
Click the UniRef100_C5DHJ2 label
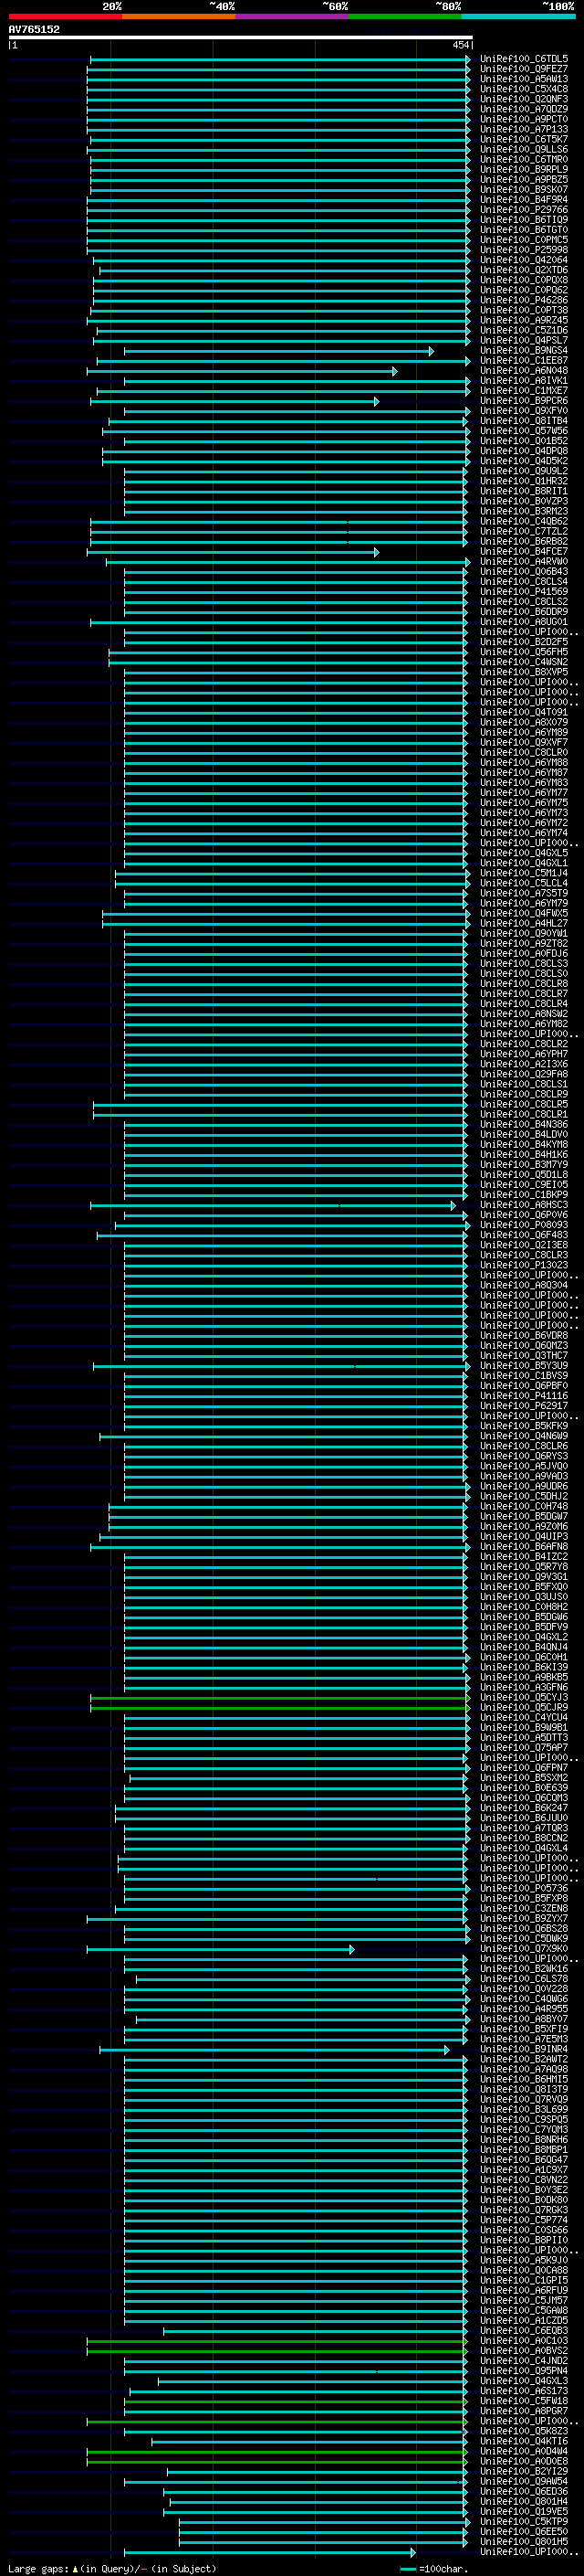point(523,1497)
